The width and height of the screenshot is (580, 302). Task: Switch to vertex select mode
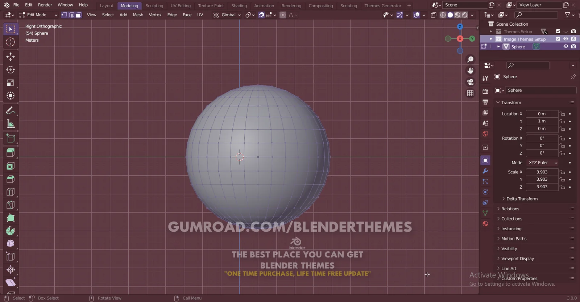click(64, 15)
